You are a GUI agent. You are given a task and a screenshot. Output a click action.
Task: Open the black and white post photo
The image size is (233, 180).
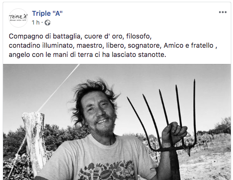pyautogui.click(x=117, y=122)
